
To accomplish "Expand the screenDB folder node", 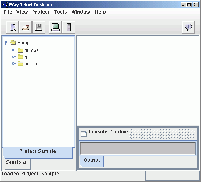I will pos(13,64).
